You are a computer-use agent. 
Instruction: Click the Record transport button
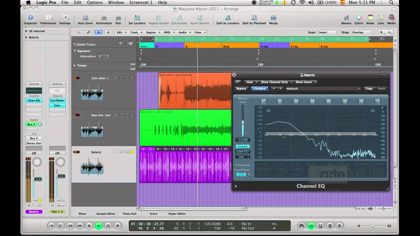[x=117, y=226]
